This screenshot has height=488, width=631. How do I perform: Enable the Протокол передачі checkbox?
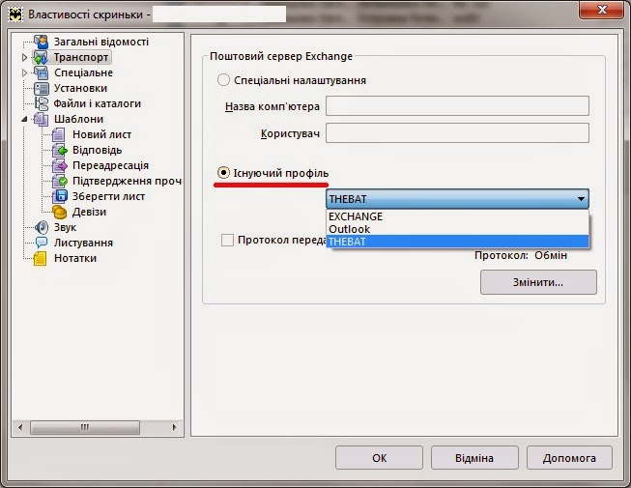pyautogui.click(x=227, y=241)
